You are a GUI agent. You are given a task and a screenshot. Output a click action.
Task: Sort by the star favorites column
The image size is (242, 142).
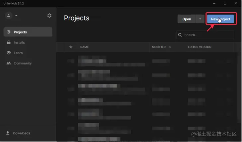click(71, 47)
